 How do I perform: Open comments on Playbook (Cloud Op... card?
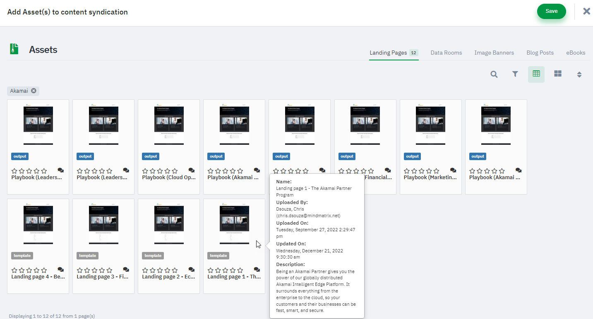(x=192, y=170)
